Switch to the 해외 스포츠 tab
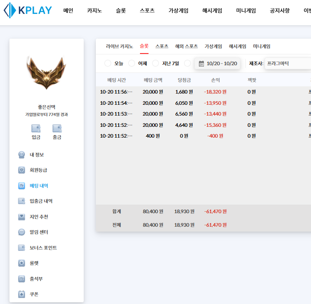 point(186,46)
